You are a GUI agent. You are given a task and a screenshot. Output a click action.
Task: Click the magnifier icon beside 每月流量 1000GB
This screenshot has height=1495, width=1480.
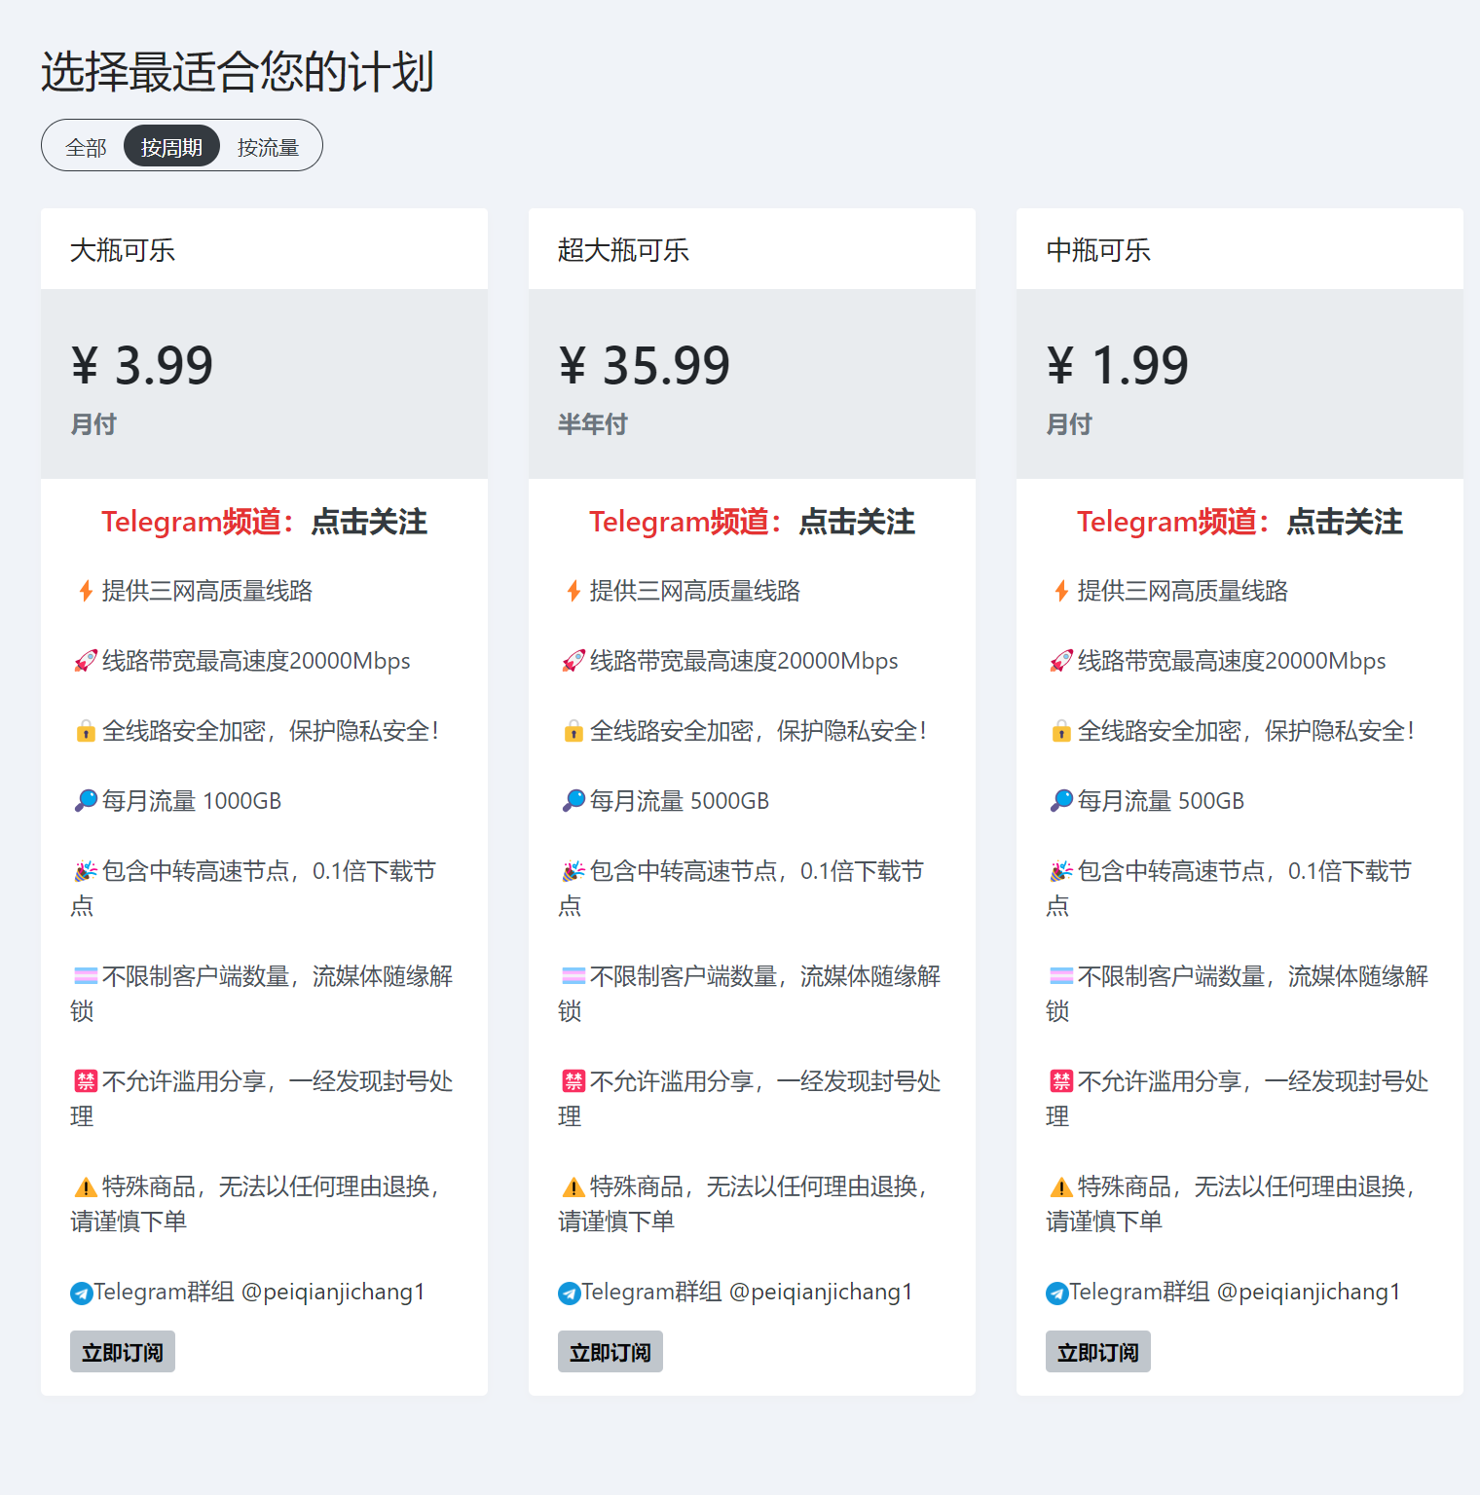click(x=86, y=800)
